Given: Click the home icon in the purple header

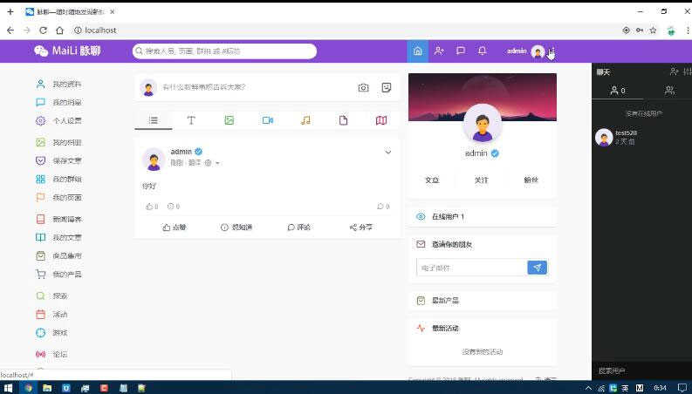Looking at the screenshot, I should click(x=417, y=51).
